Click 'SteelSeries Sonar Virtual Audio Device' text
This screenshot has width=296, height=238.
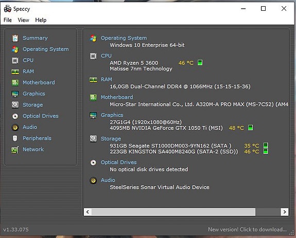[160, 187]
